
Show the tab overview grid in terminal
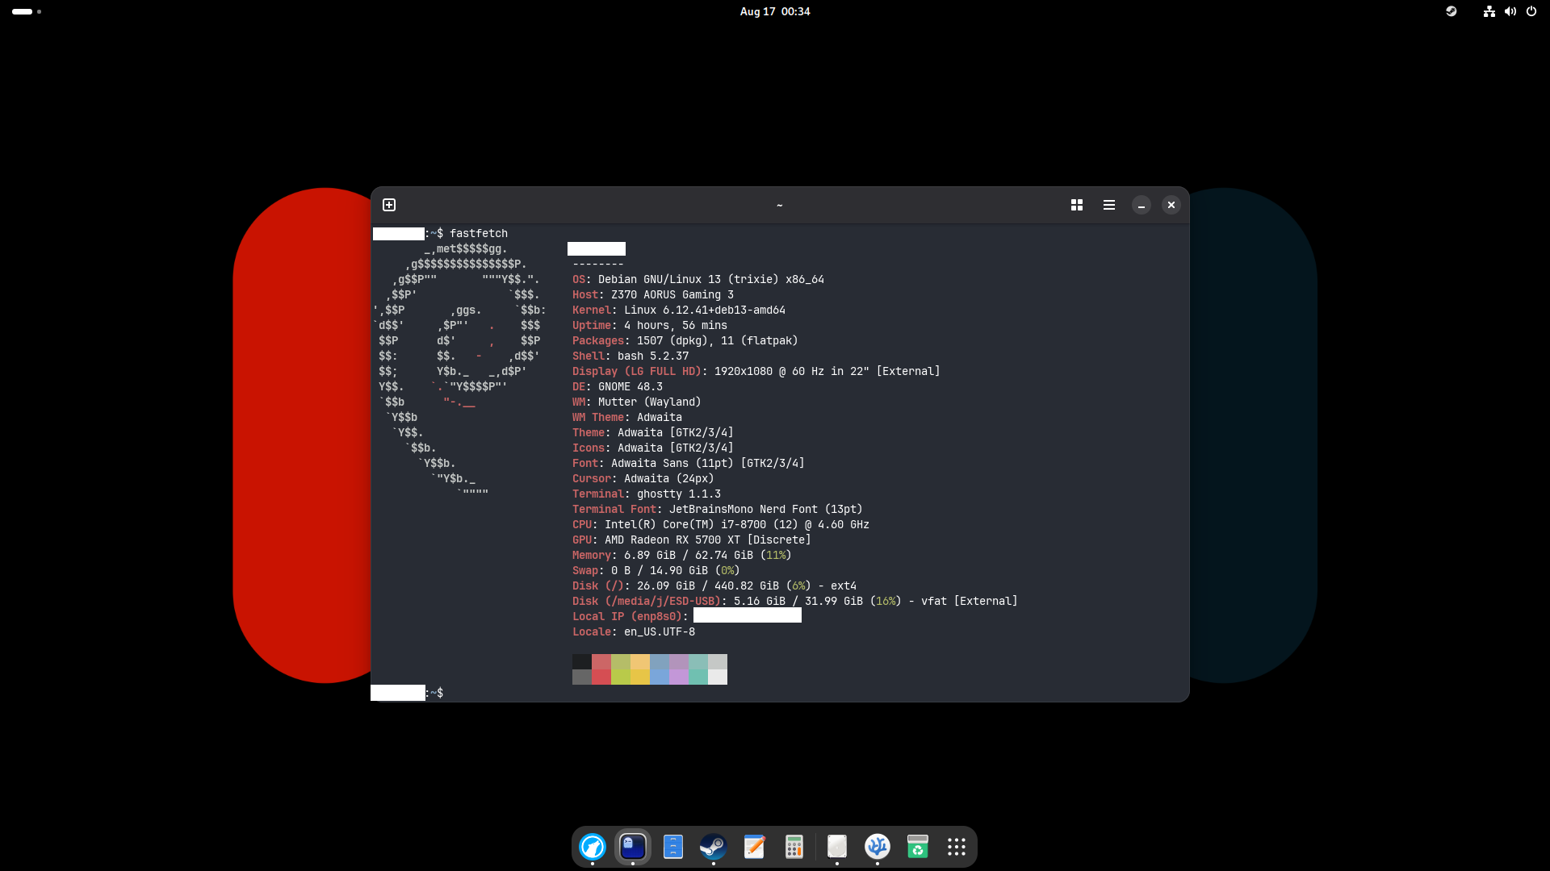coord(1077,205)
